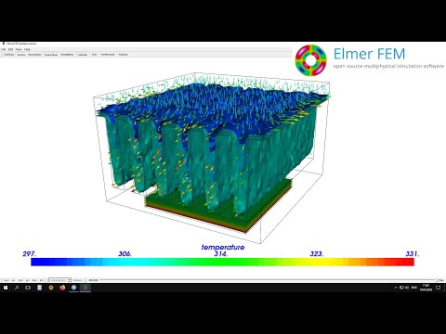Click the yellow round taskbar app icon
The width and height of the screenshot is (446, 334).
tap(51, 288)
